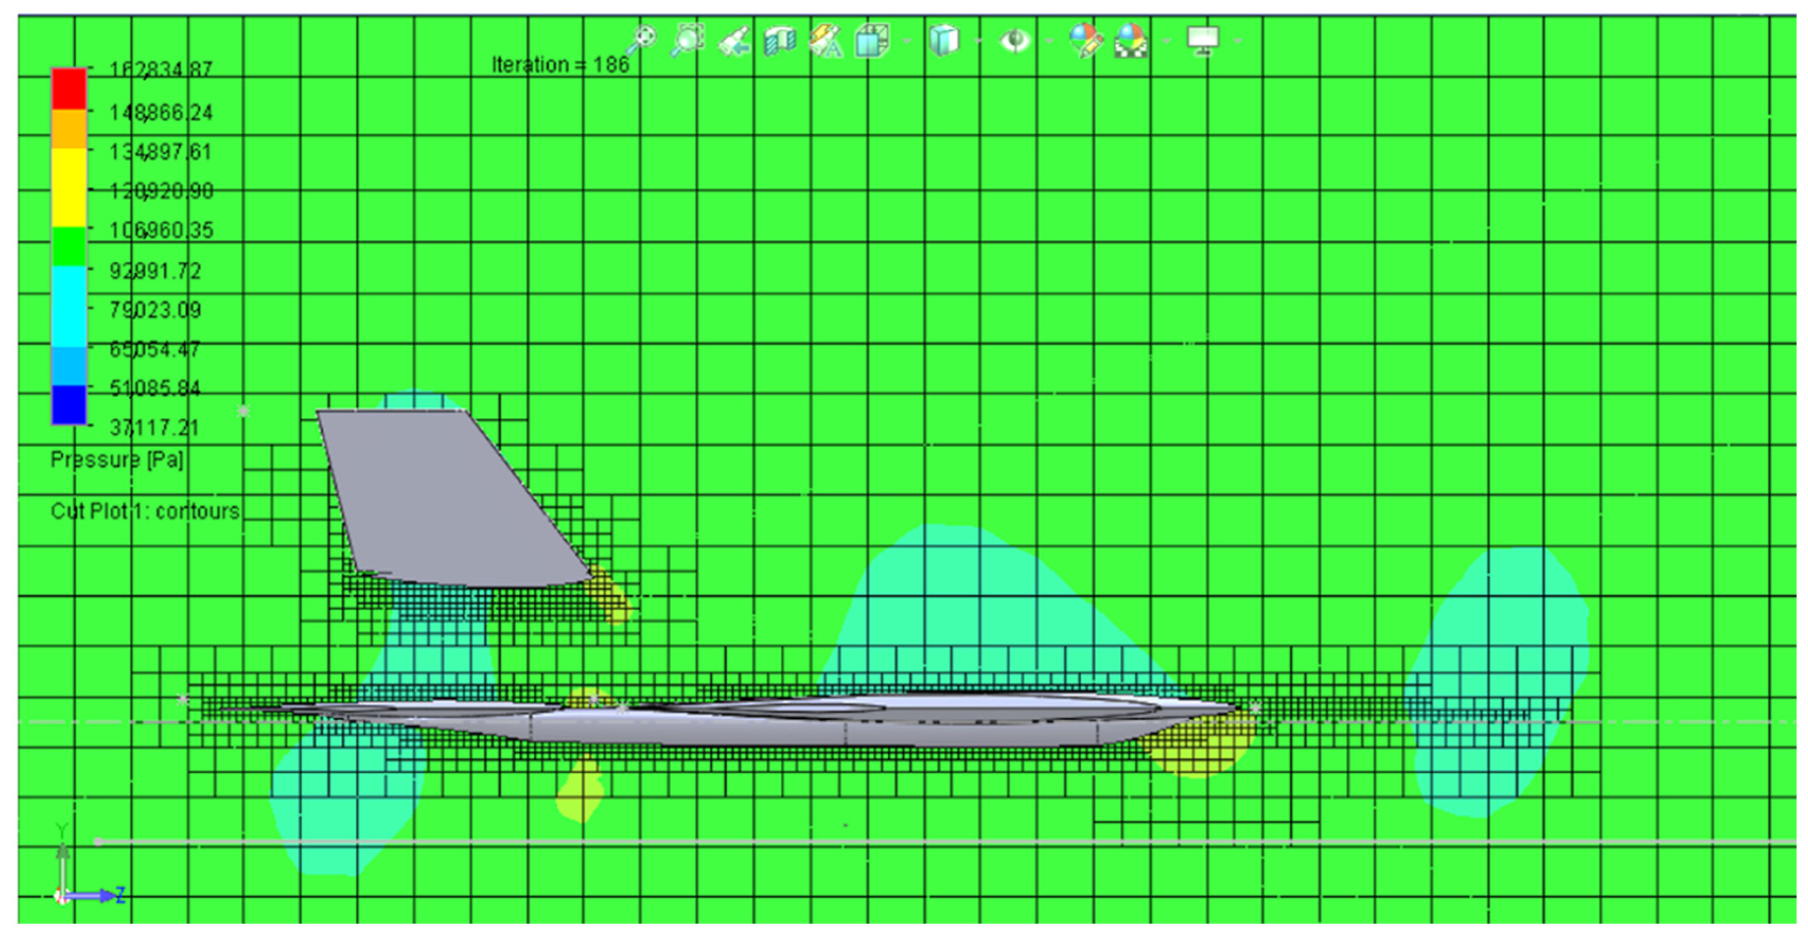Expand the View Orientation dropdown arrow
Viewport: 1808px width, 939px height.
pyautogui.click(x=907, y=41)
